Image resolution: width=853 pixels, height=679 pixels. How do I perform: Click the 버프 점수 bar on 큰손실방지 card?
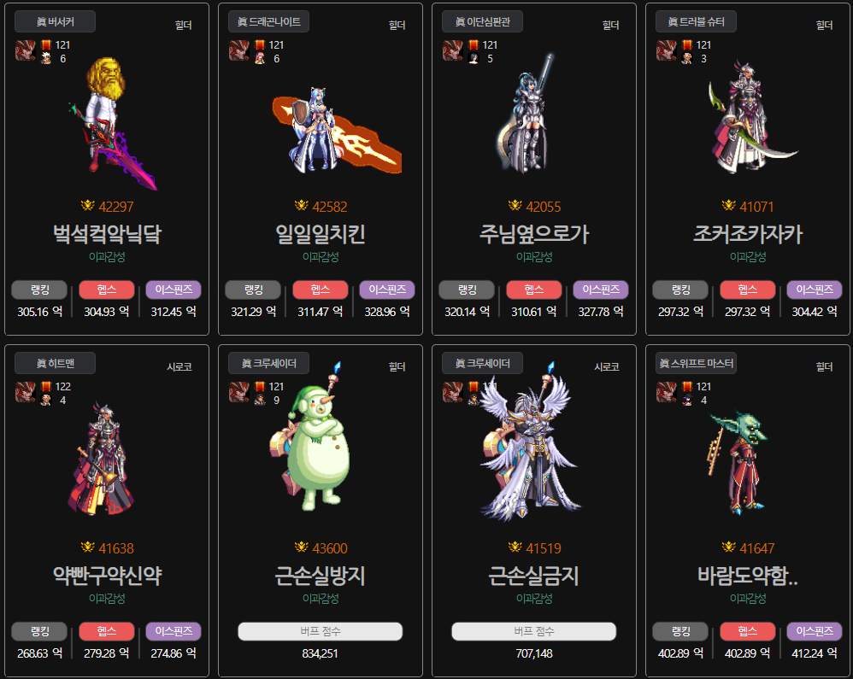point(321,631)
